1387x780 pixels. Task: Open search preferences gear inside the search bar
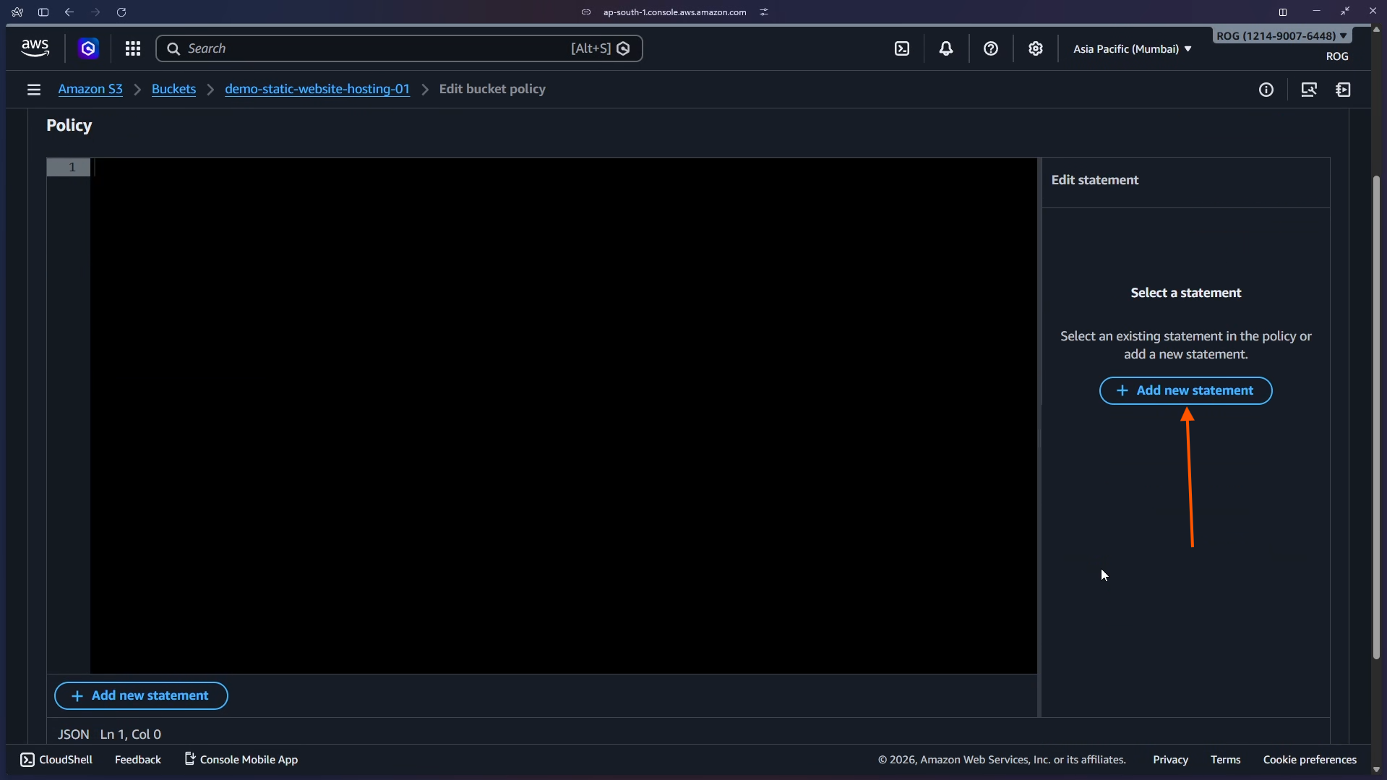pos(623,48)
